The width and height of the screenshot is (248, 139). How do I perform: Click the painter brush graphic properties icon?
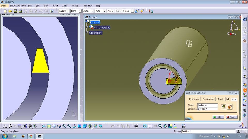[x=137, y=11]
